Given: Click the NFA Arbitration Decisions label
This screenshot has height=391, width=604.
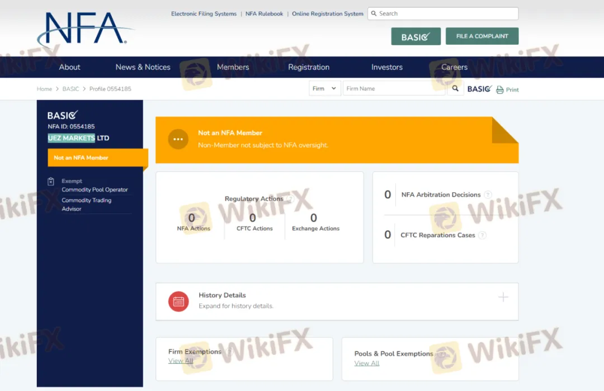Looking at the screenshot, I should 441,195.
